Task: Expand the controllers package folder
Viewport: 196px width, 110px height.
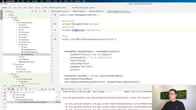Action: [17, 28]
